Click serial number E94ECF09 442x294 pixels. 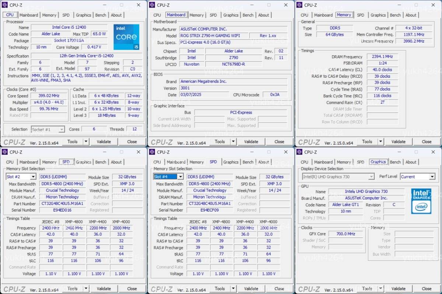coord(210,210)
